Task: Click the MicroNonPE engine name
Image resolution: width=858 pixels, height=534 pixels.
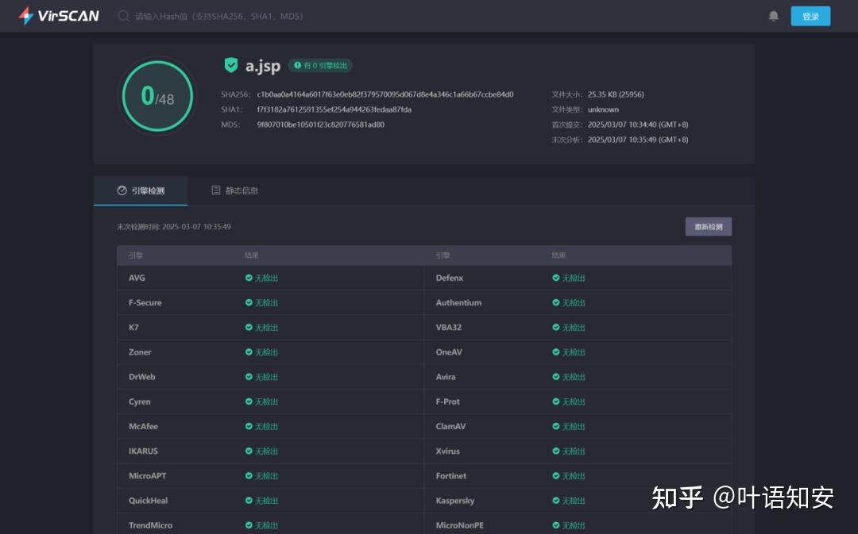Action: pyautogui.click(x=460, y=525)
